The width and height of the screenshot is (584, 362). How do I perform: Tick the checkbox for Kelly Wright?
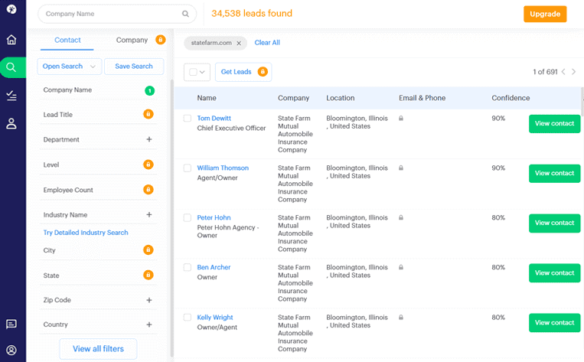[x=188, y=318]
